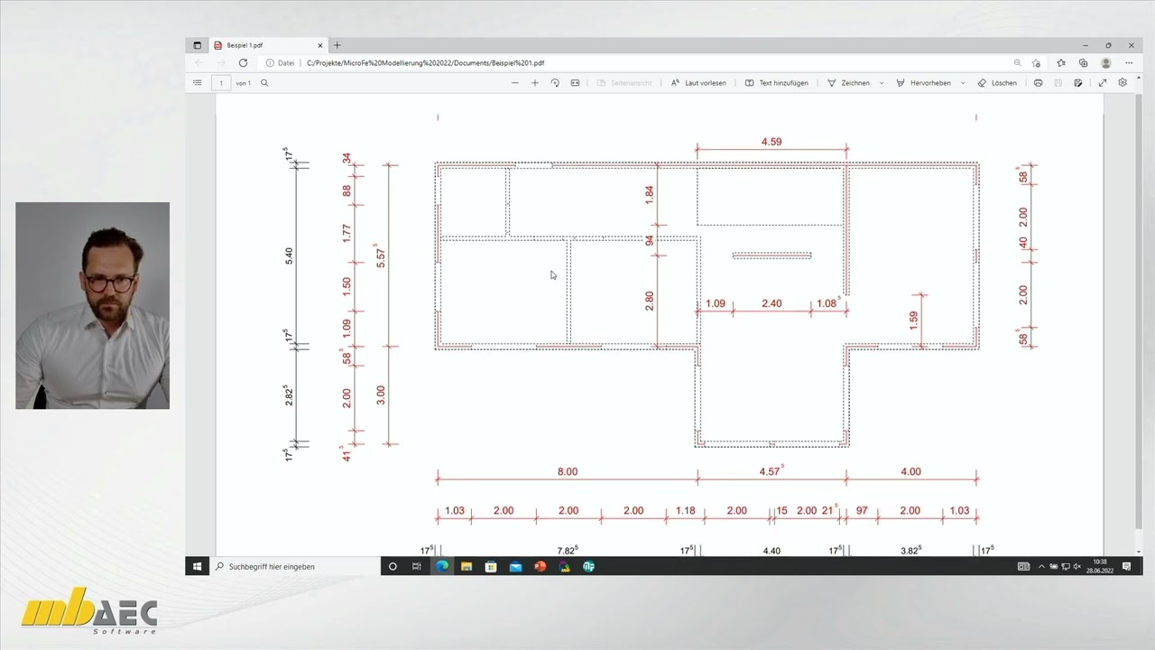Open PDF viewer settings gear
The height and width of the screenshot is (650, 1155).
click(1123, 82)
